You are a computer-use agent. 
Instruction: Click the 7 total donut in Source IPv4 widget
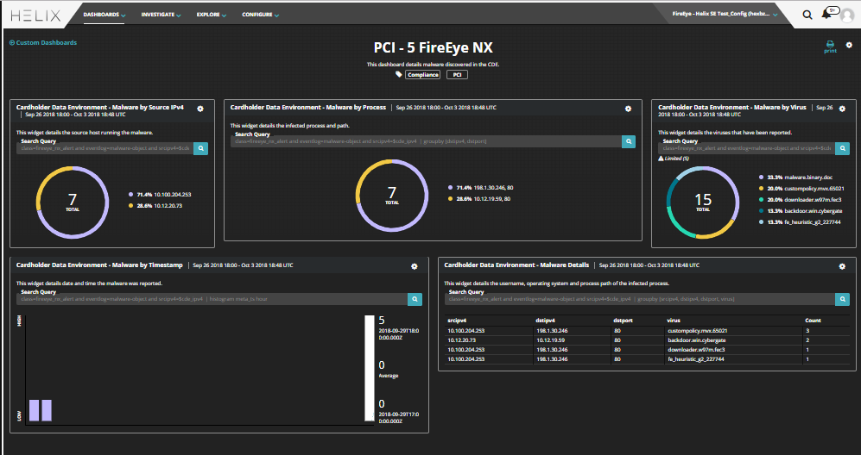pos(73,203)
